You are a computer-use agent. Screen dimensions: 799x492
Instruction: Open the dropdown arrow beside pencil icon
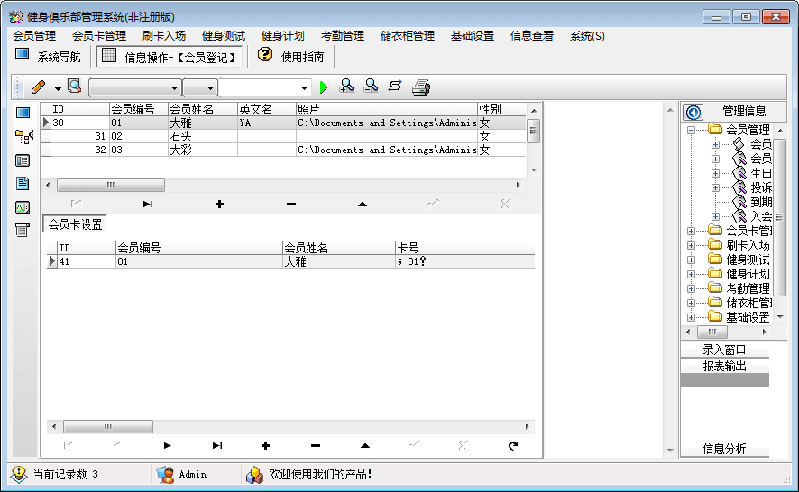click(58, 88)
